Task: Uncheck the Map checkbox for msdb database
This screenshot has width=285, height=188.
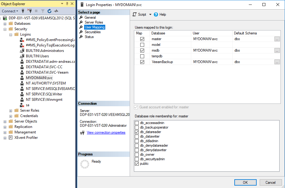Action: (142, 50)
